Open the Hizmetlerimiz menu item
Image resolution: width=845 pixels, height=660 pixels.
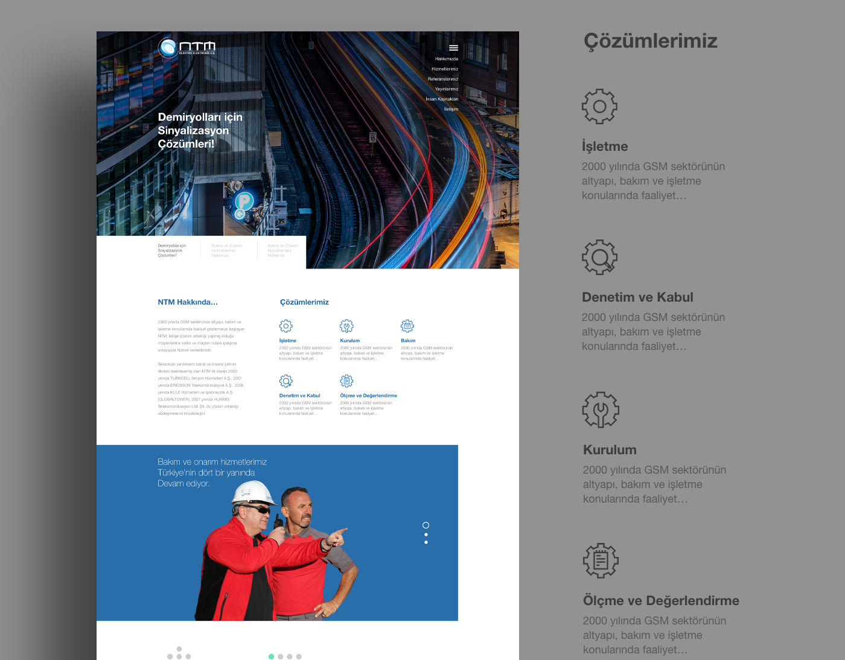click(445, 69)
